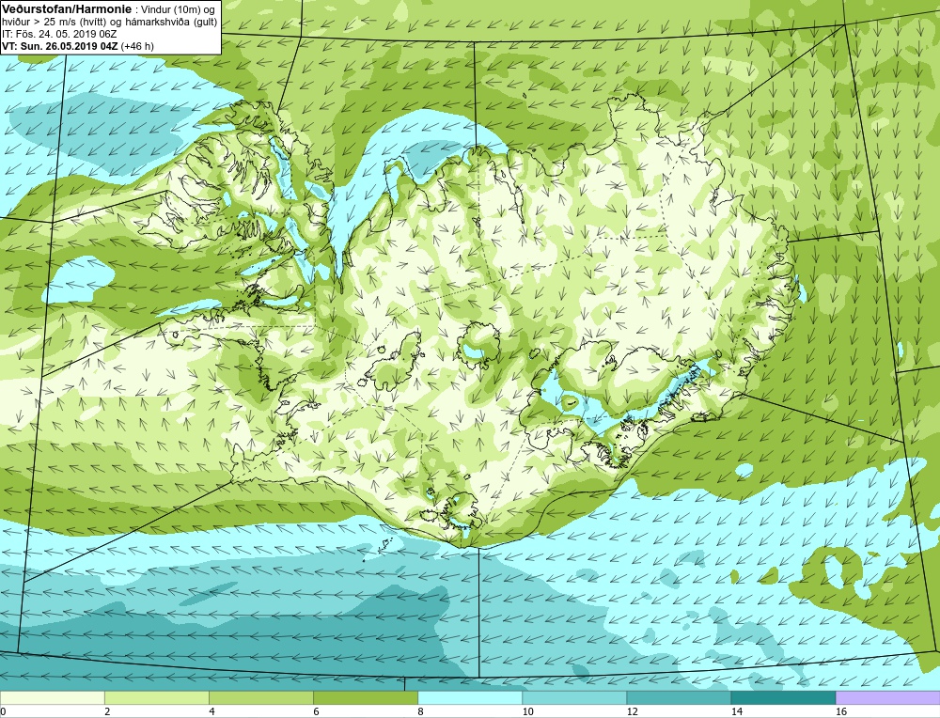Click the legend scale label "2"
This screenshot has width=940, height=718.
107,711
